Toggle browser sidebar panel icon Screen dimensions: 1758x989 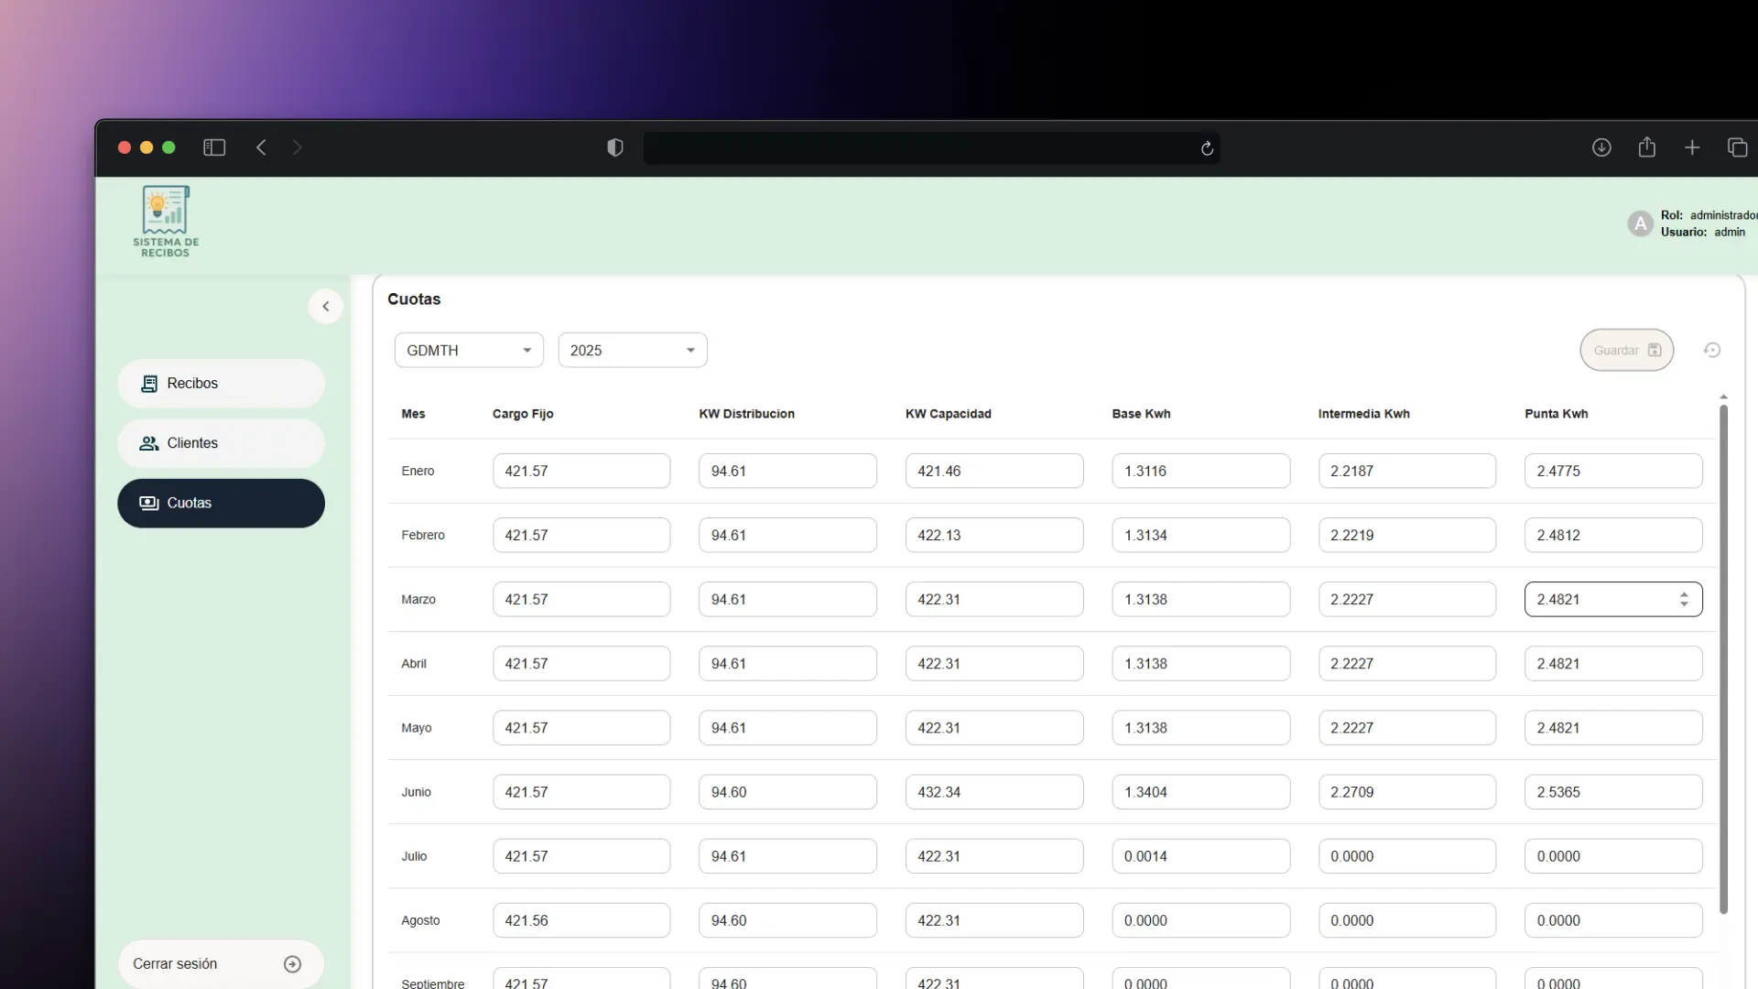(x=214, y=147)
